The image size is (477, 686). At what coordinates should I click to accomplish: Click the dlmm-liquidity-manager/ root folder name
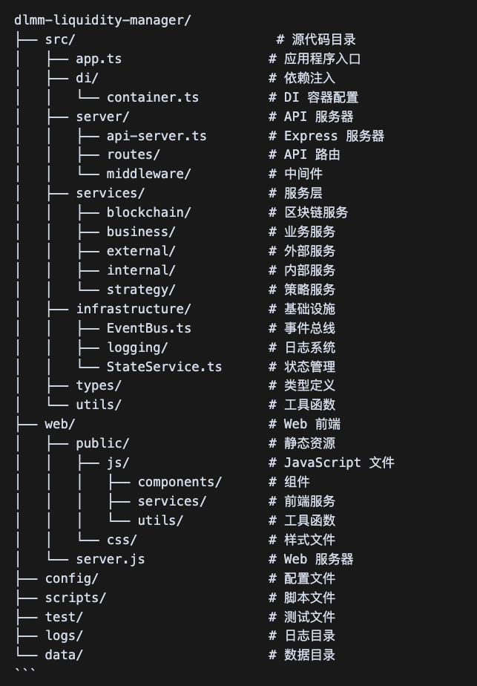(102, 20)
